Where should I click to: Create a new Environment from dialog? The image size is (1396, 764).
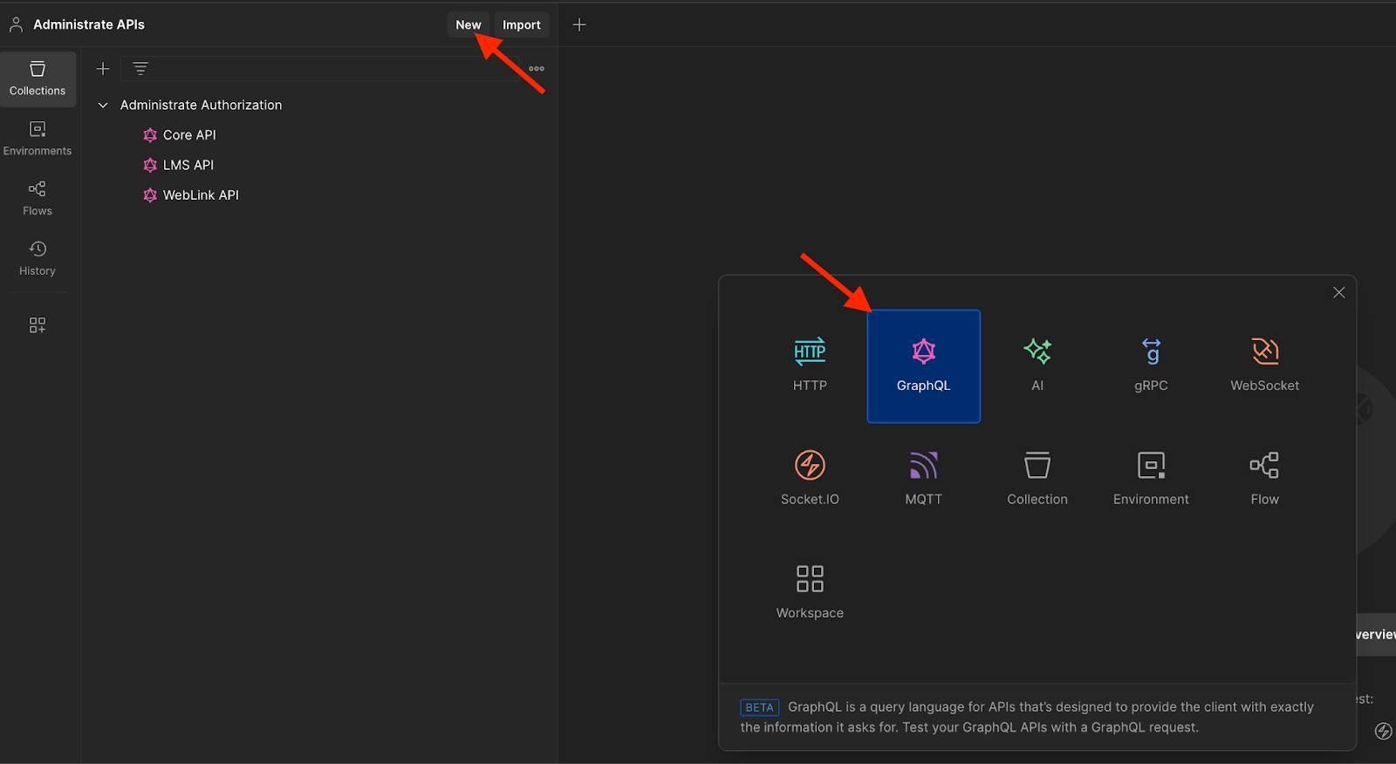coord(1151,480)
